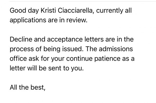
Task: Click the word 'process'
Action: (22, 49)
